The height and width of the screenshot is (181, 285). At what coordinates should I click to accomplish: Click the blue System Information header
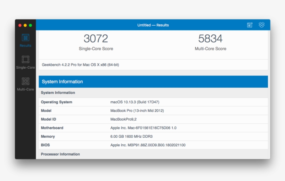tap(153, 81)
